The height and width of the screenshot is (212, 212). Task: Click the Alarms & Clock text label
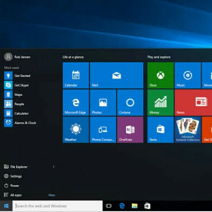pyautogui.click(x=25, y=123)
